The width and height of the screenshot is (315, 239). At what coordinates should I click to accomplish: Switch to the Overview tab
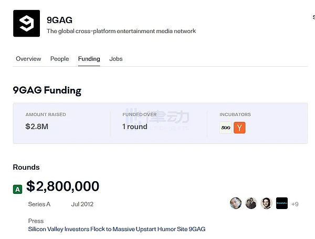click(28, 59)
